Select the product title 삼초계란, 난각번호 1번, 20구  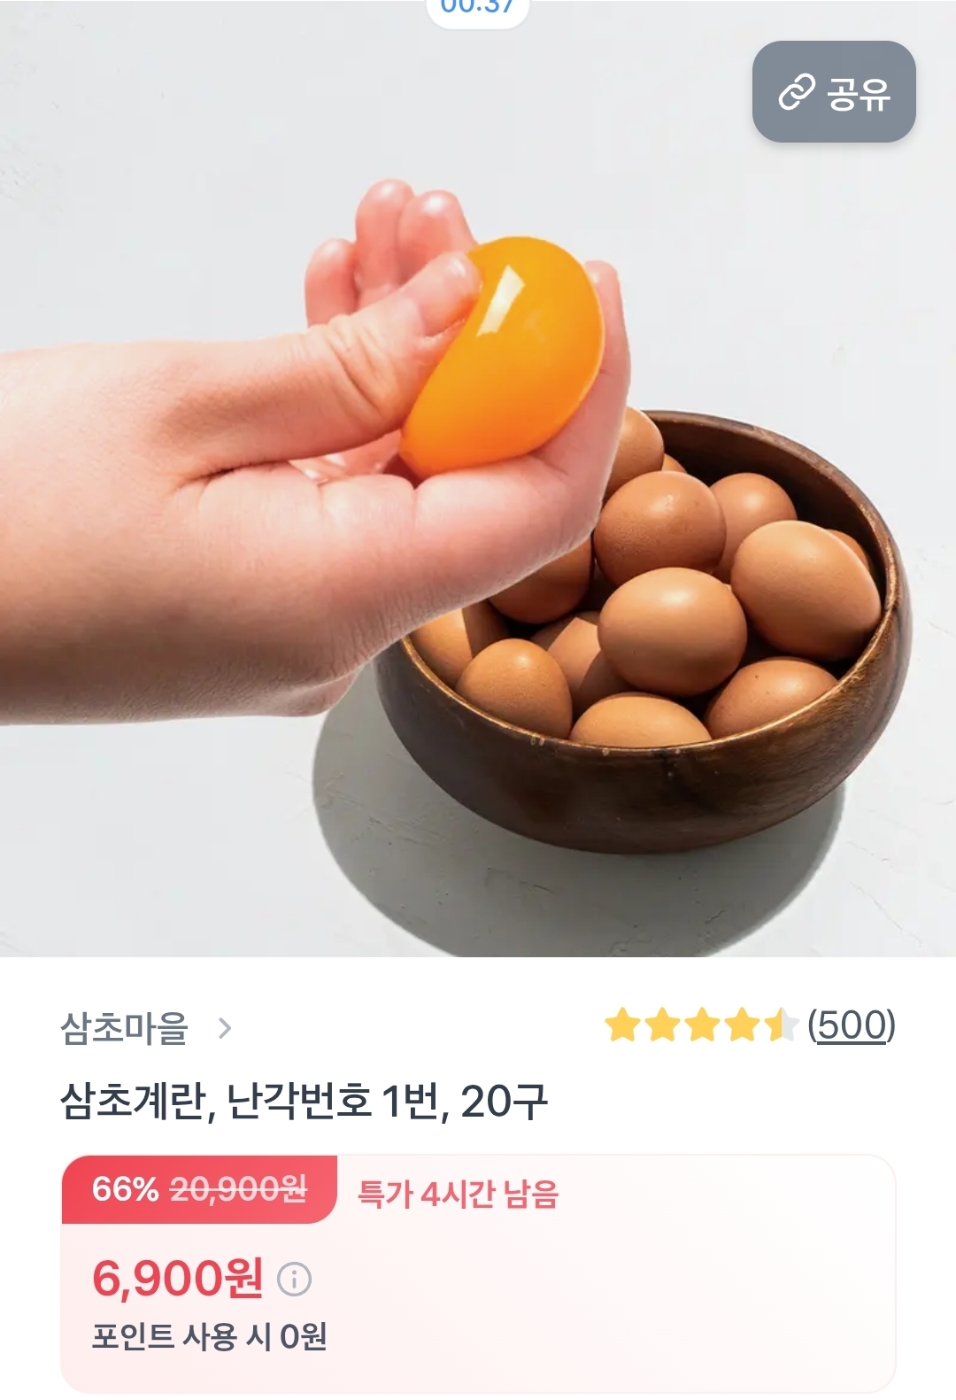pos(305,1102)
